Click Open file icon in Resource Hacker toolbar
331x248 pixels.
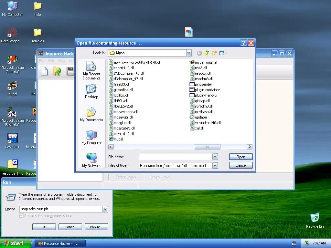click(57, 71)
